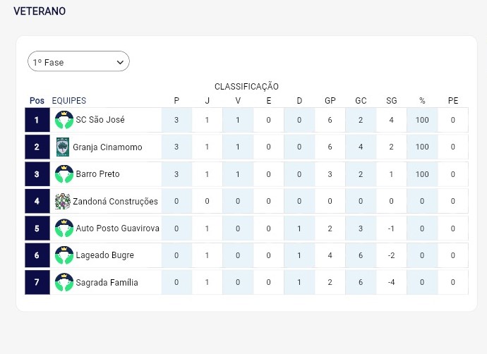The height and width of the screenshot is (354, 487).
Task: Click the Auto Posto Guavirova crest icon
Action: click(64, 228)
